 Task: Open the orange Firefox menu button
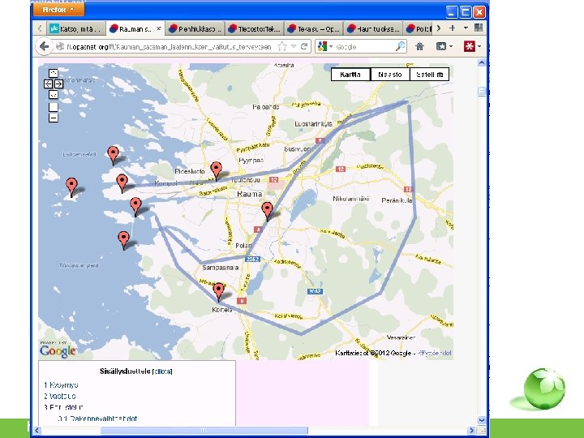pos(58,9)
